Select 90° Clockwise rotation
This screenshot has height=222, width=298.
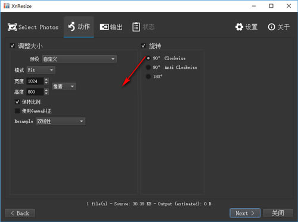148,58
